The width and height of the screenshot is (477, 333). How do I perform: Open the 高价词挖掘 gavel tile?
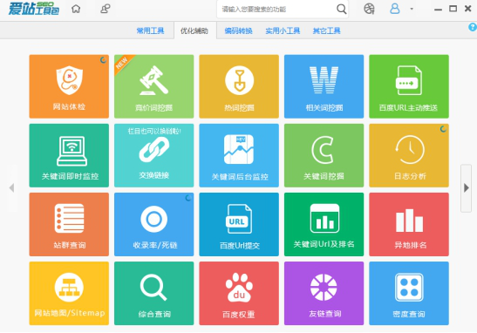pyautogui.click(x=154, y=86)
